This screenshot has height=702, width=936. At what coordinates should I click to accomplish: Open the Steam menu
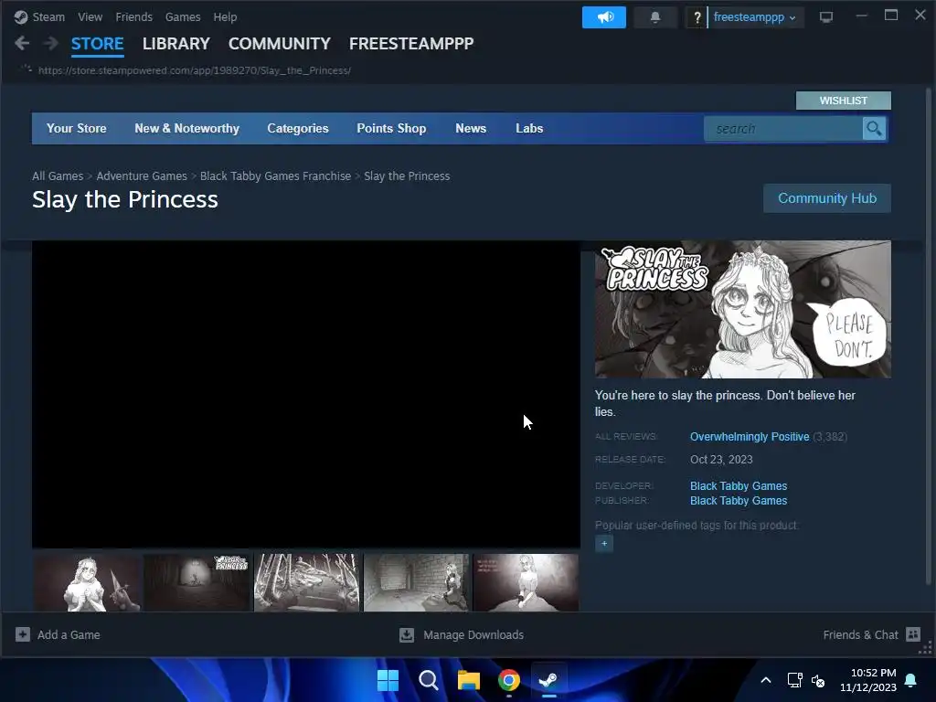[48, 16]
